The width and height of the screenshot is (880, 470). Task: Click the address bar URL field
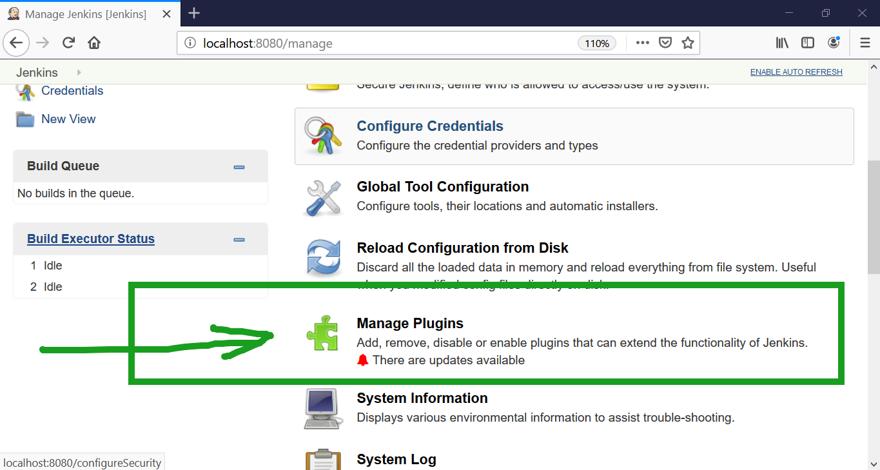click(387, 43)
